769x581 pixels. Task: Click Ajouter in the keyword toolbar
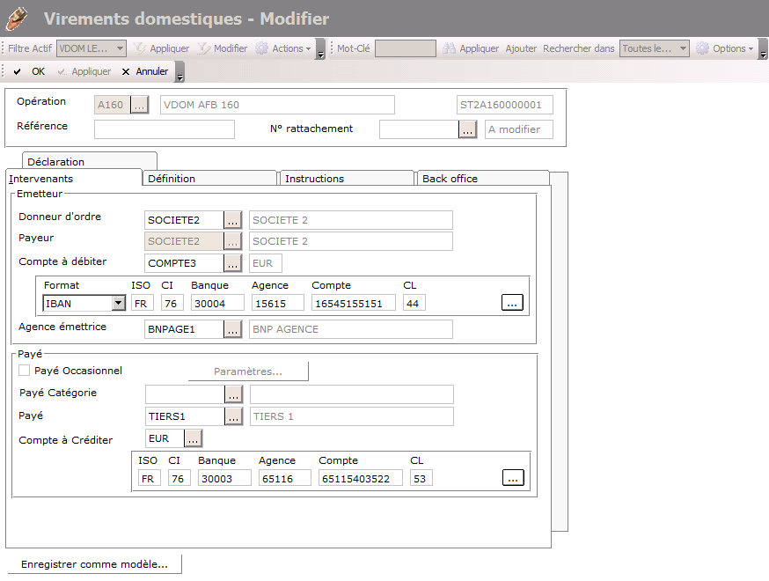click(521, 48)
